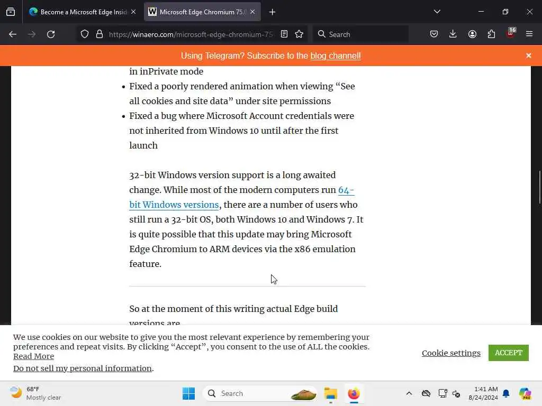Open the downloads panel
Image resolution: width=542 pixels, height=406 pixels.
[x=453, y=34]
